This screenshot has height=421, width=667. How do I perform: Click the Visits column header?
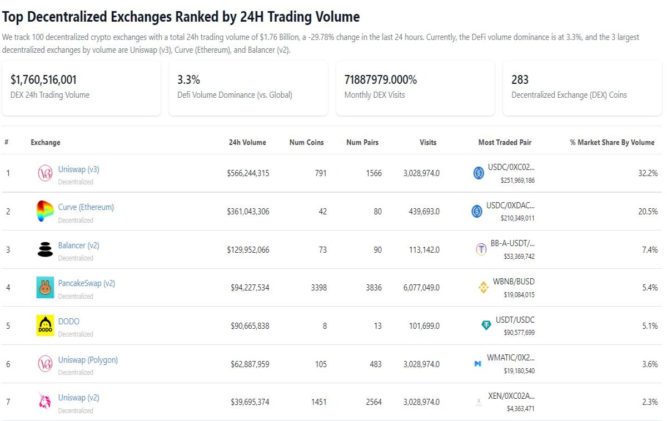click(428, 142)
